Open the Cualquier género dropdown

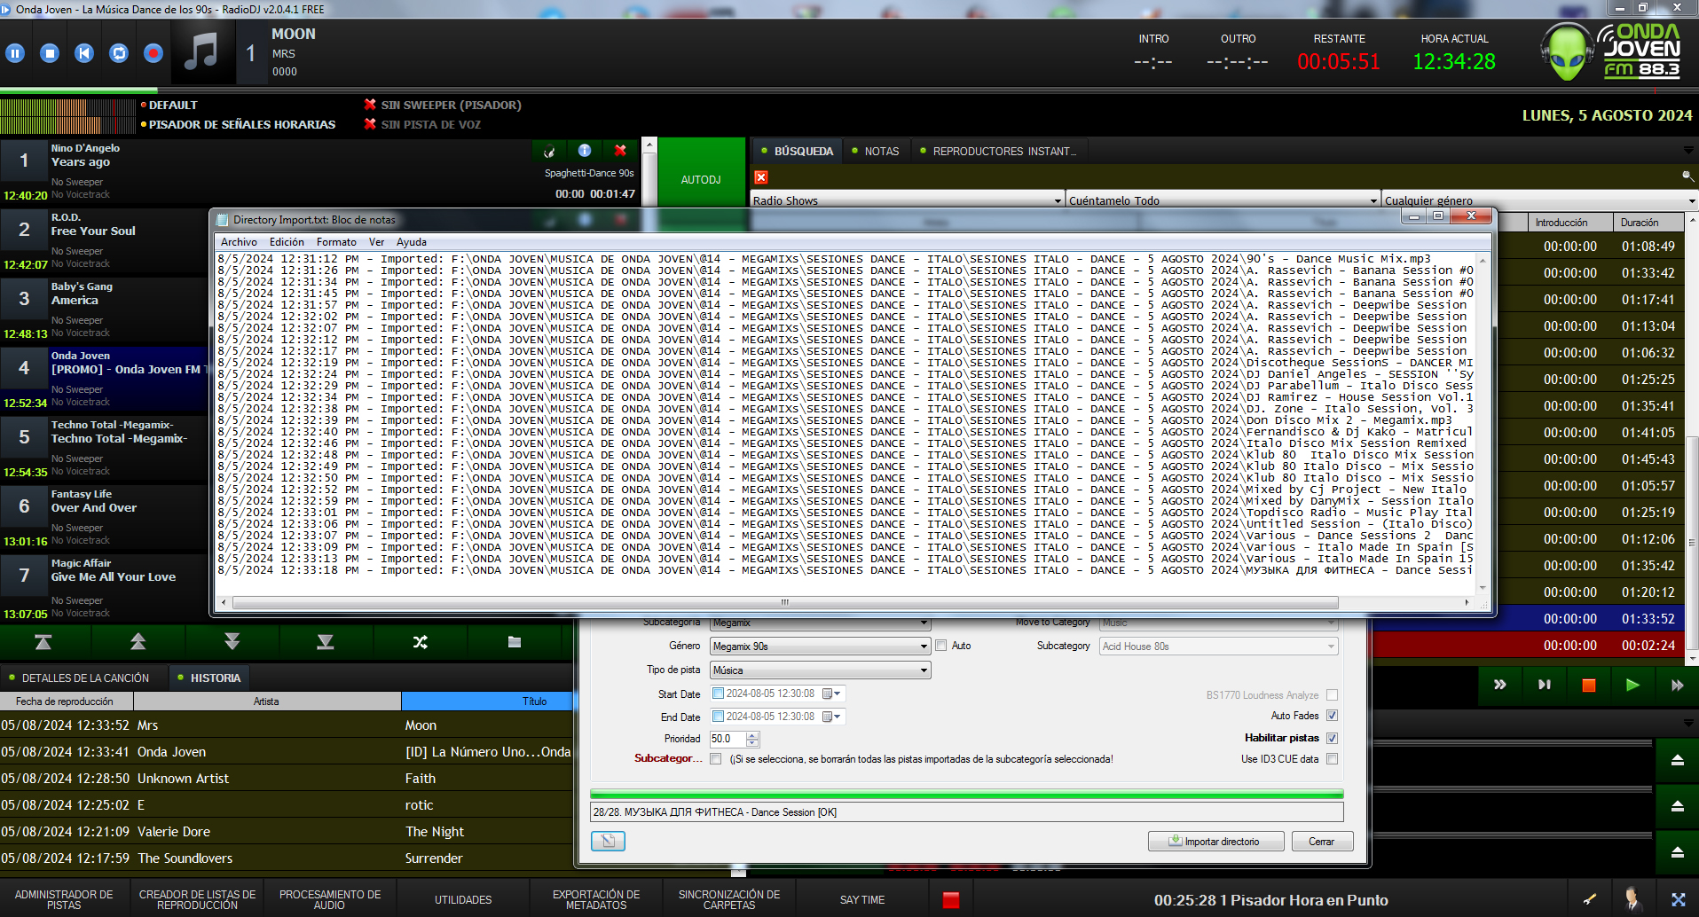(1539, 200)
